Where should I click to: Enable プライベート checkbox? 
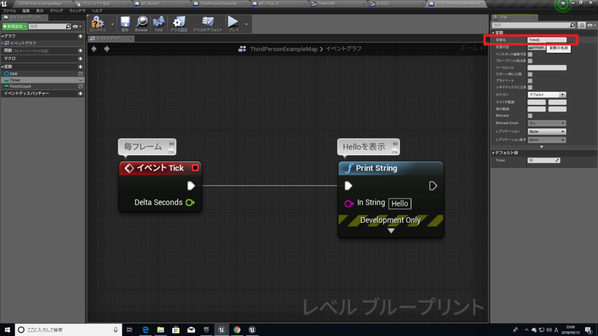click(530, 80)
